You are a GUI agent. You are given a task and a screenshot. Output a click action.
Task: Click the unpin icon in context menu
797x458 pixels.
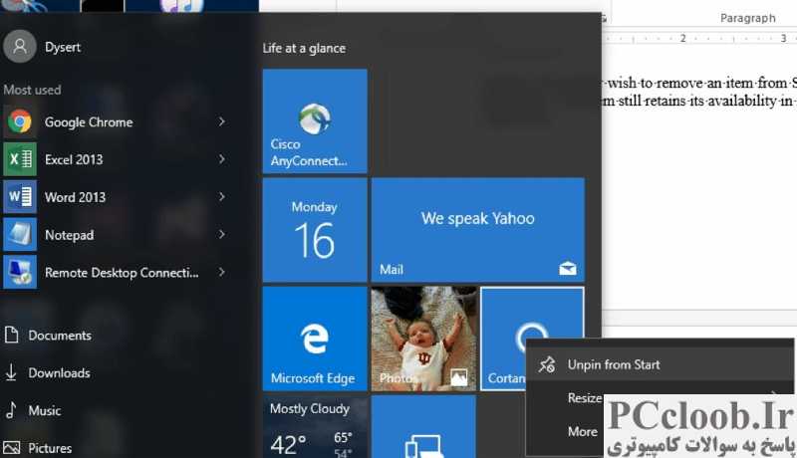(547, 364)
